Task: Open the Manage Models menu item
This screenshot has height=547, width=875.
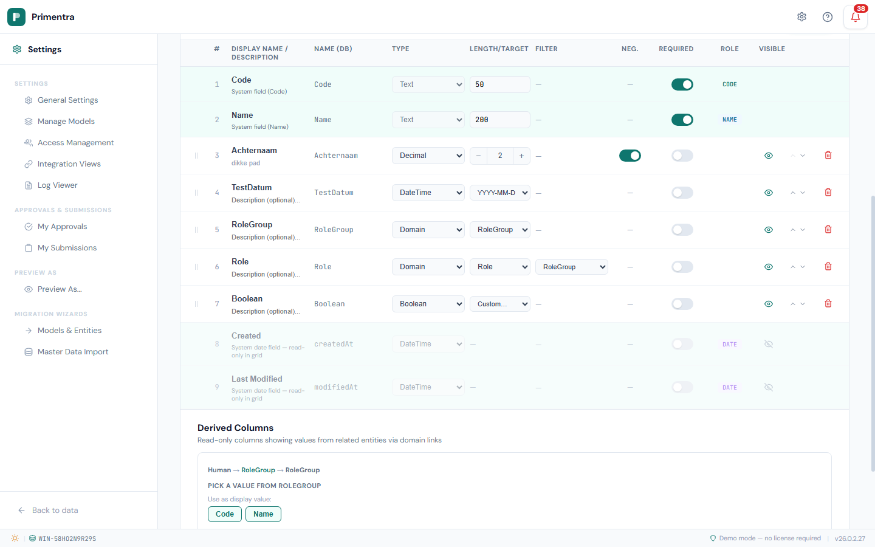Action: pyautogui.click(x=64, y=121)
